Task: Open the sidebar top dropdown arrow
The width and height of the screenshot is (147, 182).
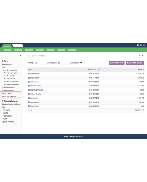Action: point(20,56)
